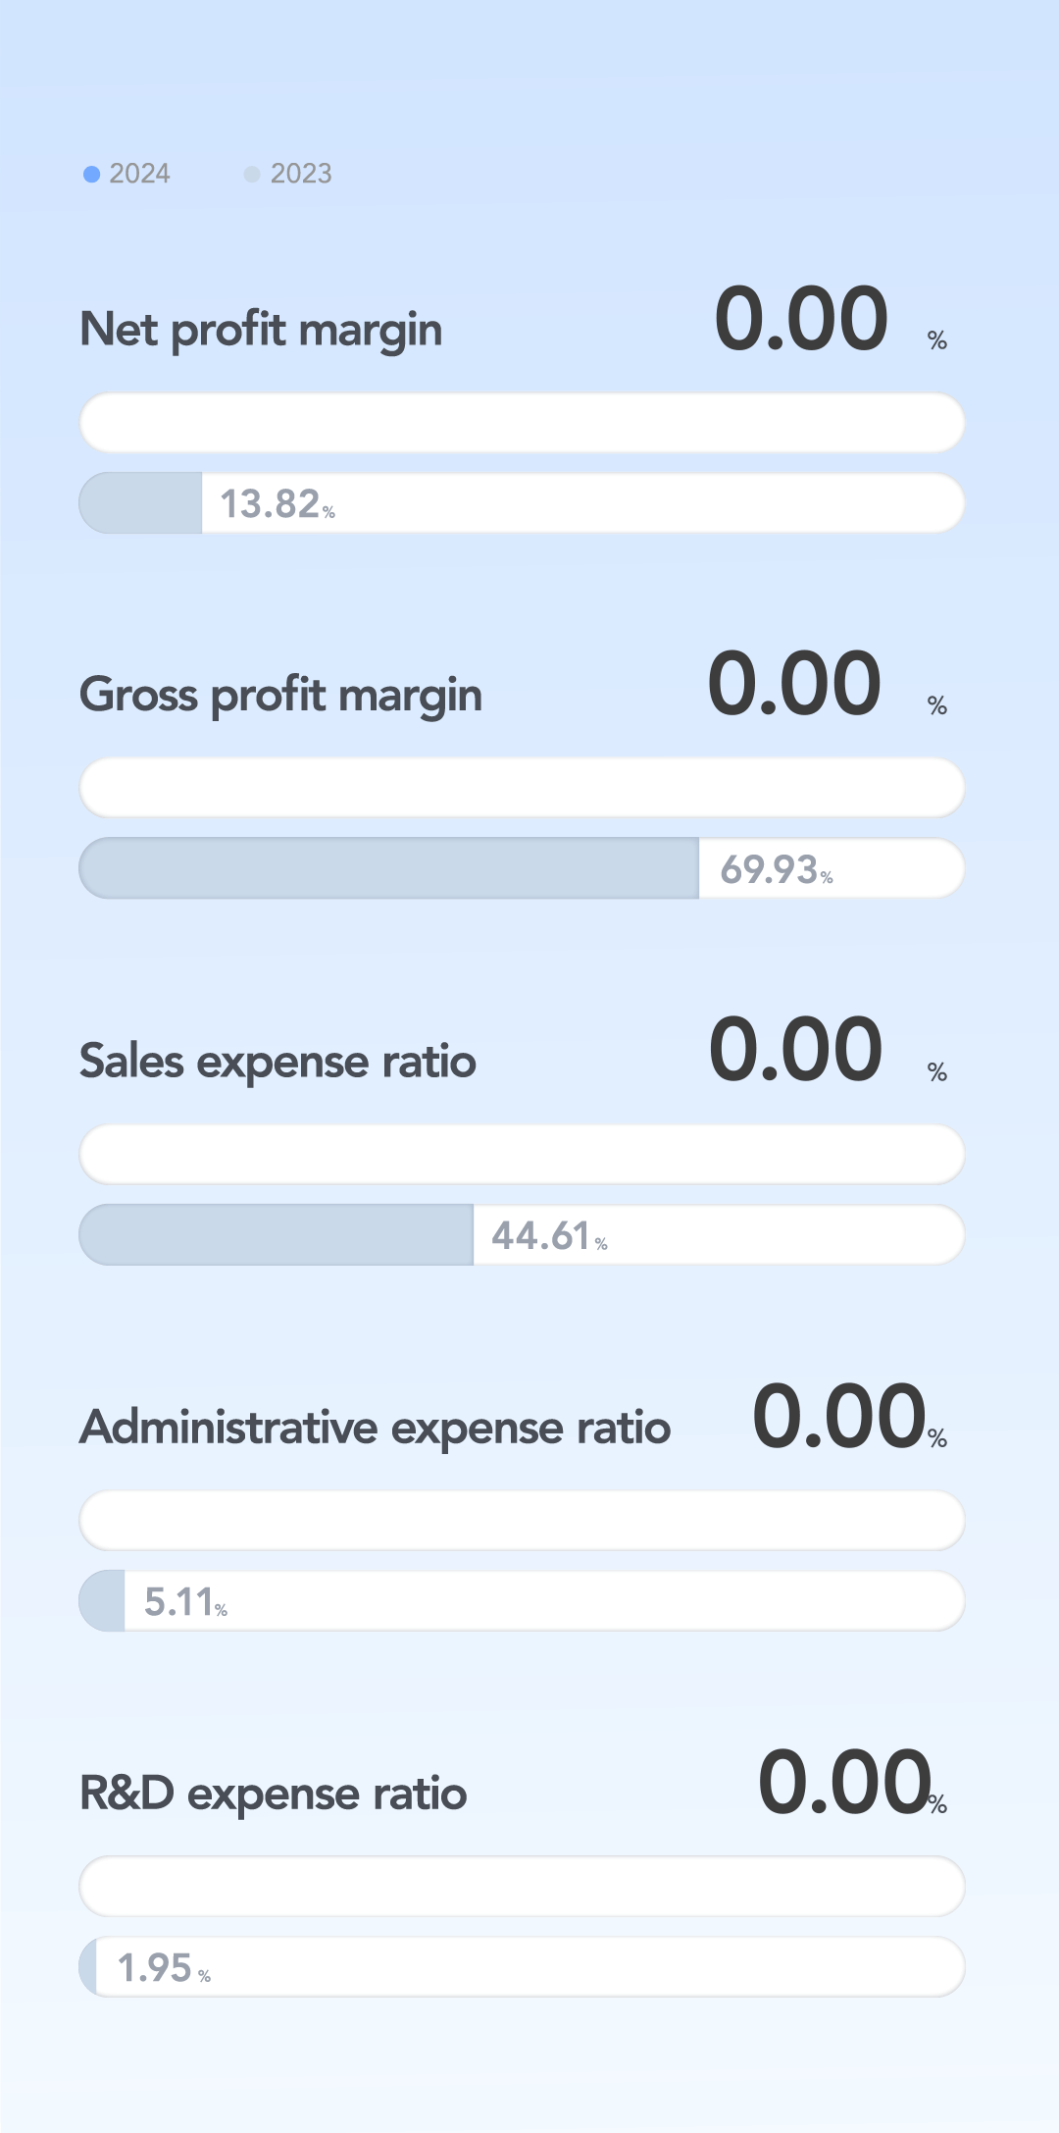The image size is (1059, 2133).
Task: Click the empty 2024 Net profit margin bar
Action: click(522, 423)
